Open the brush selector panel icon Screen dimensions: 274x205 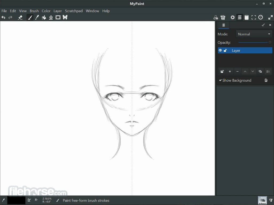(x=223, y=17)
